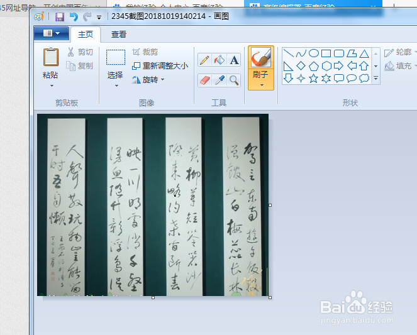The image size is (417, 335).
Task: Click the bottom-edge canvas resize handle
Action: pos(153,297)
